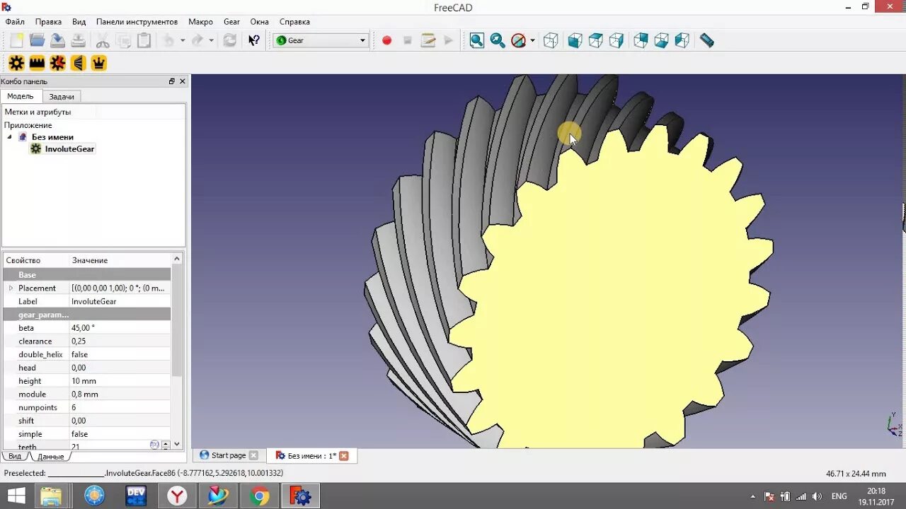Click the What's This help cursor
The height and width of the screenshot is (509, 906).
click(253, 40)
